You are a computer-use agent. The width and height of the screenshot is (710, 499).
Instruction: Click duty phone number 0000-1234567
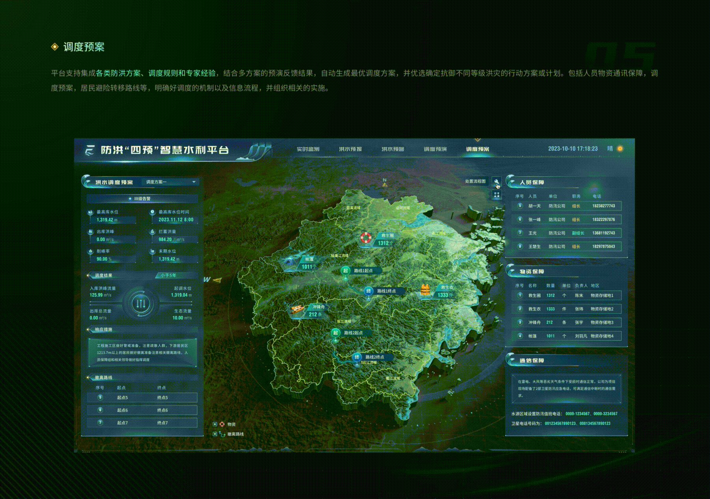tap(577, 413)
